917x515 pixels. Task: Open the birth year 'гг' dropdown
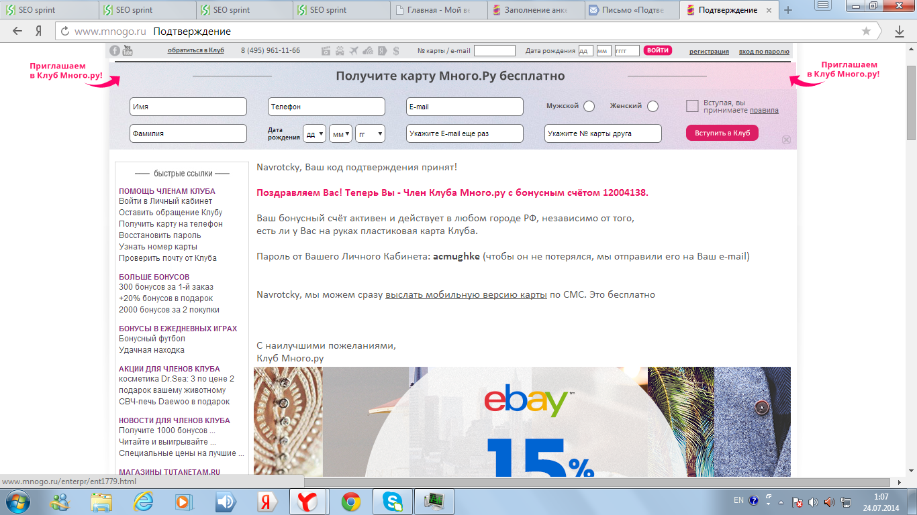tap(371, 133)
